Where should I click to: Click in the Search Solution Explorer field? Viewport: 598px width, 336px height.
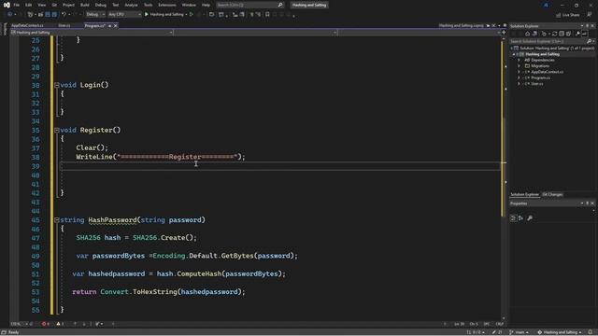(x=548, y=41)
